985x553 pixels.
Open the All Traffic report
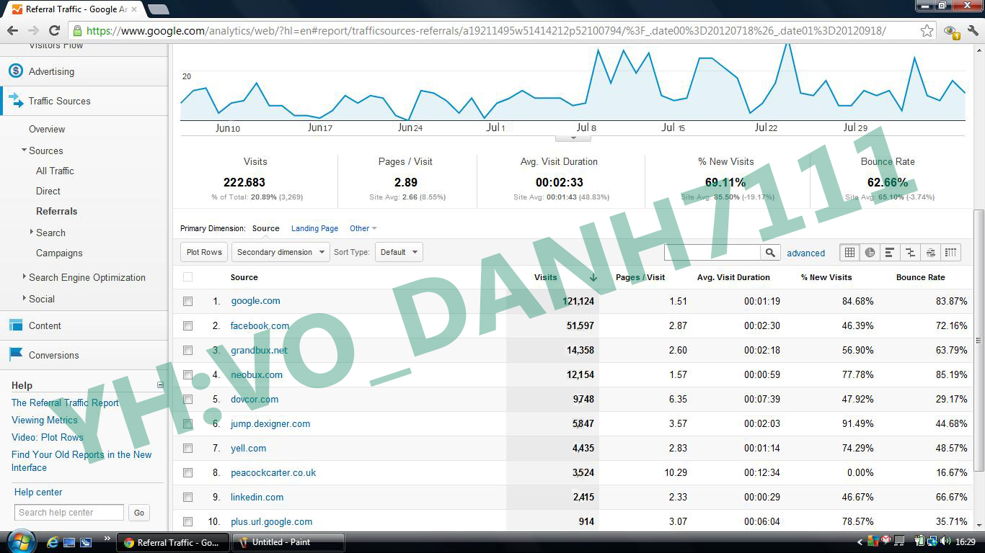click(55, 171)
